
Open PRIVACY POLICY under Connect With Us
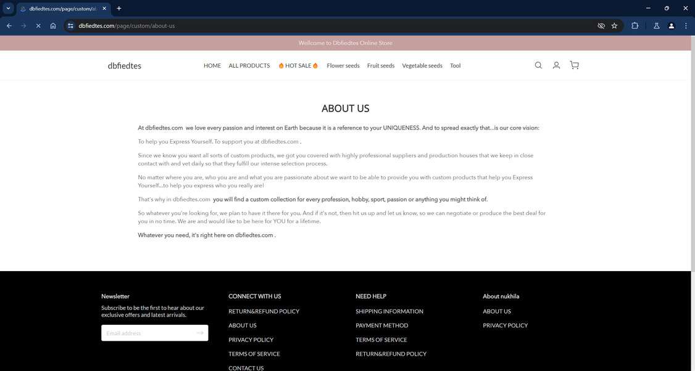tap(251, 340)
